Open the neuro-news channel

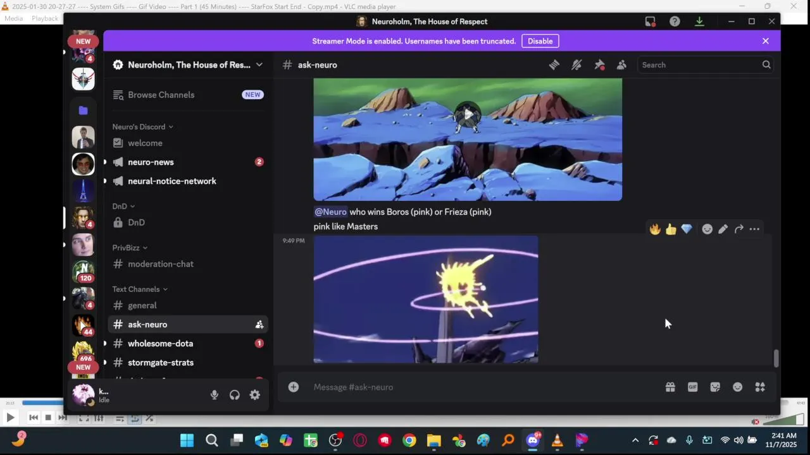(188, 162)
